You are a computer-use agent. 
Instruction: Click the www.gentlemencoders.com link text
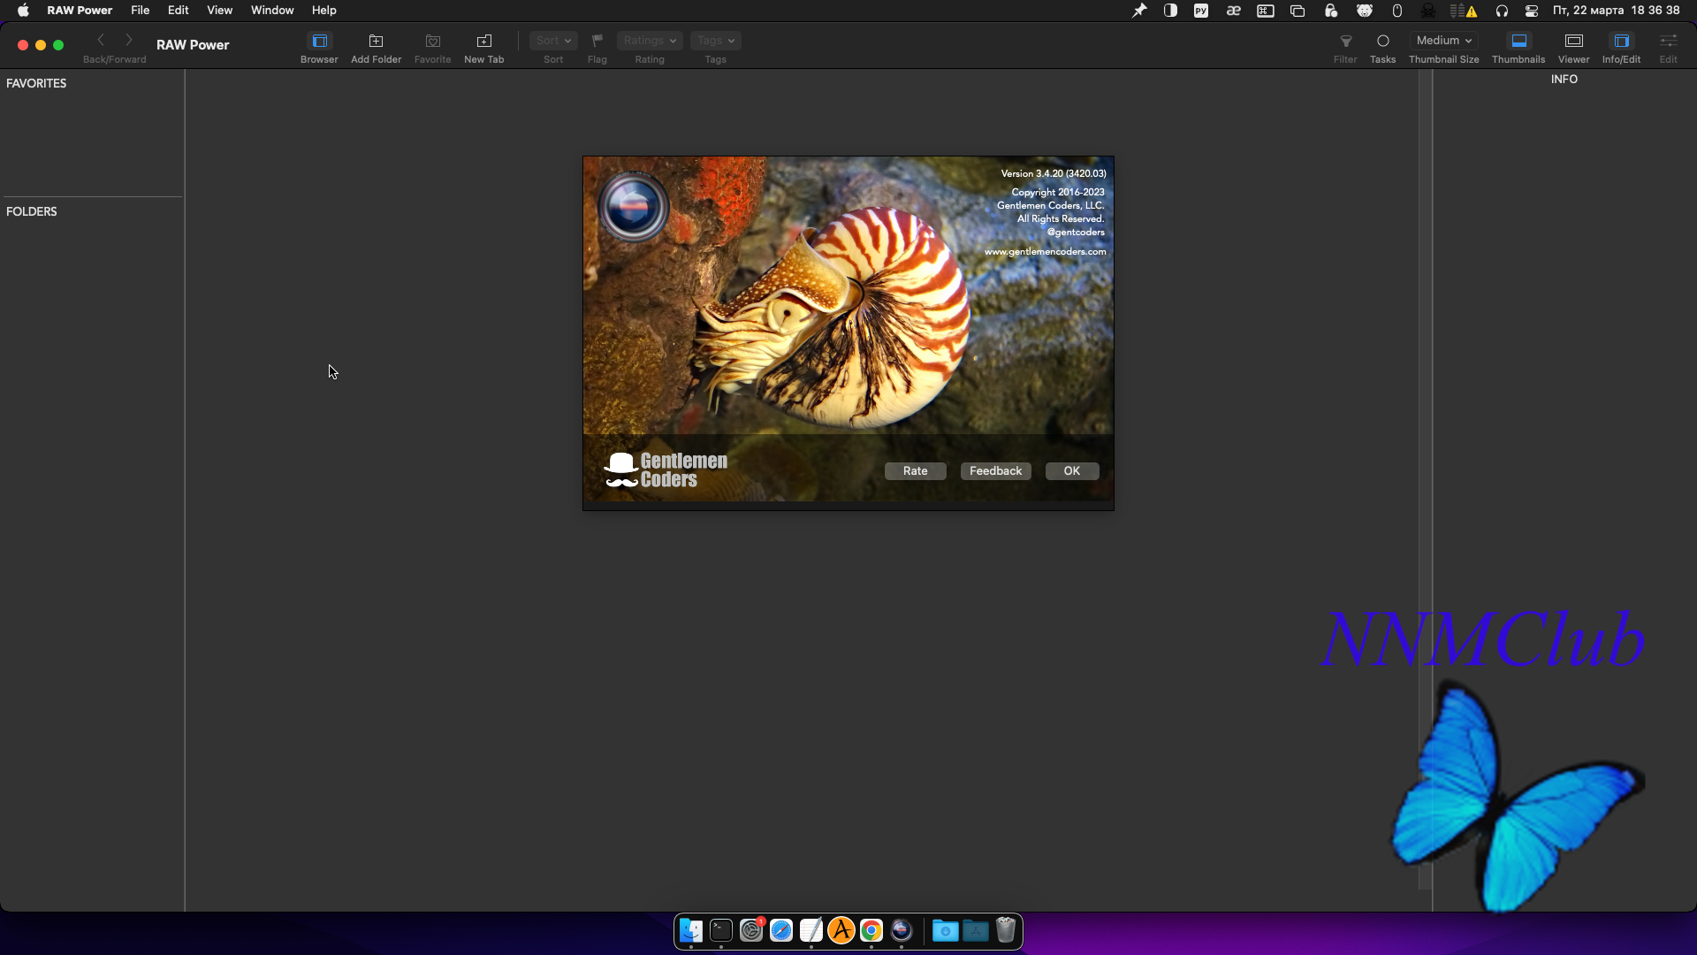[1045, 252]
